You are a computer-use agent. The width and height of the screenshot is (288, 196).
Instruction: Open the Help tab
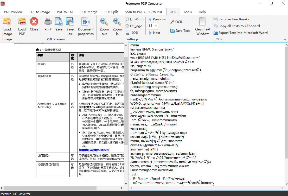[x=202, y=12]
